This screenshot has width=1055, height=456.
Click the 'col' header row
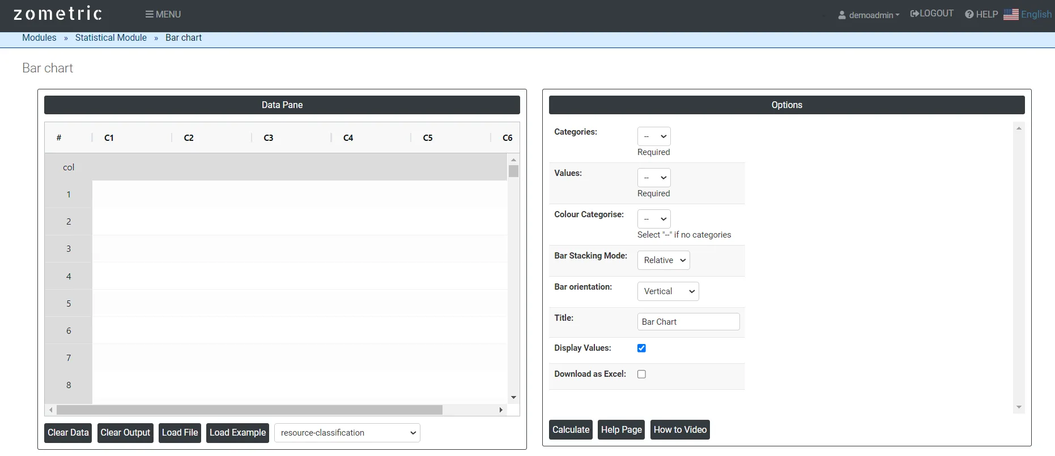[275, 167]
